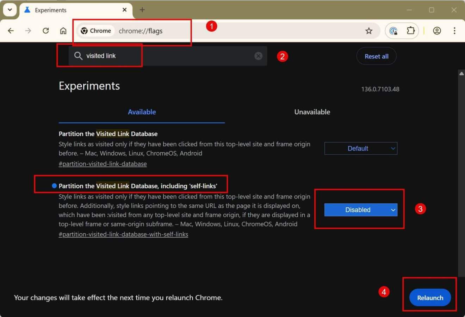The image size is (465, 317).
Task: Click the back navigation arrow
Action: (x=11, y=31)
